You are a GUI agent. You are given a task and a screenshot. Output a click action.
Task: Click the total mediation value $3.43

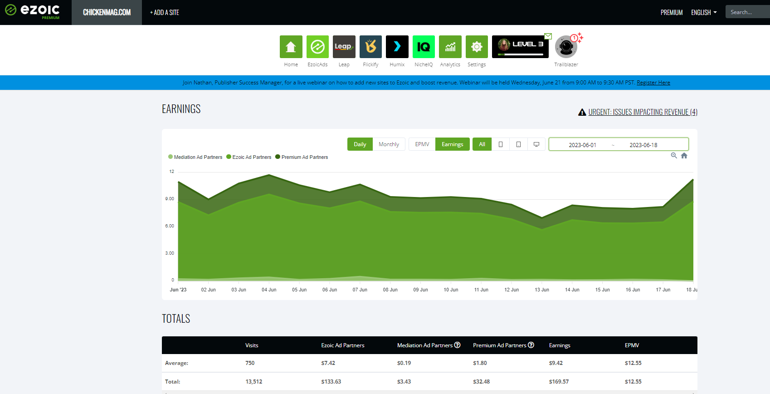404,382
